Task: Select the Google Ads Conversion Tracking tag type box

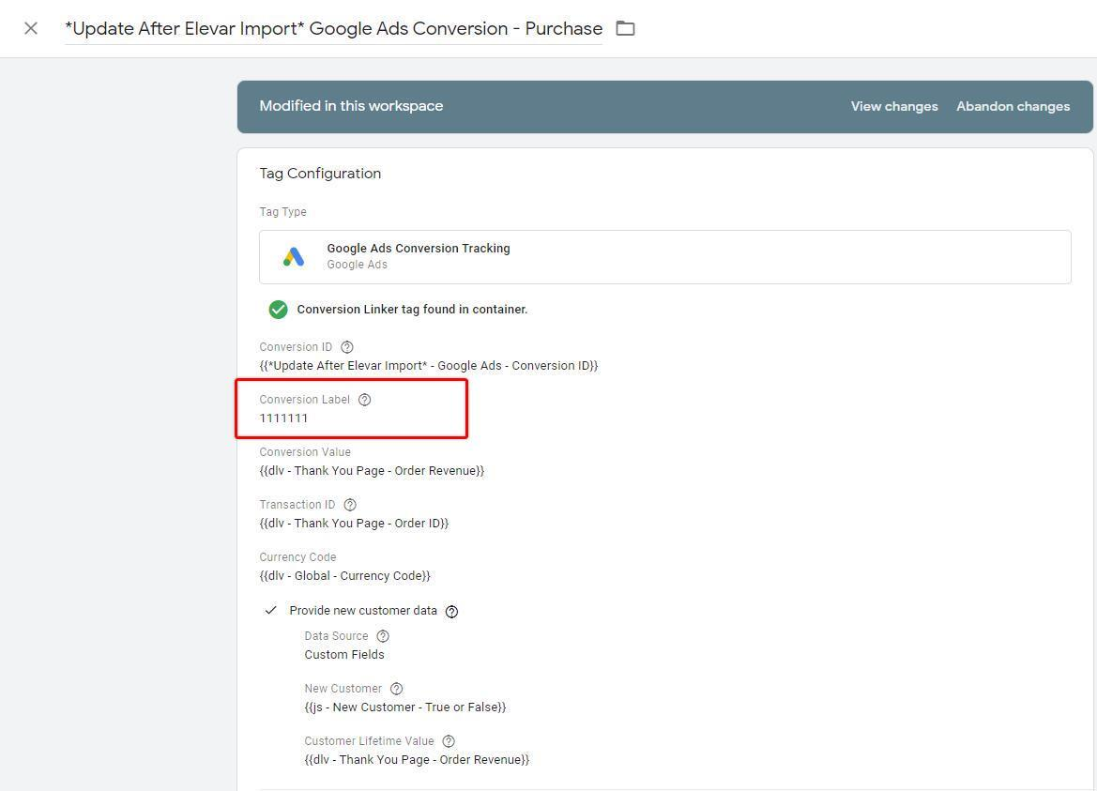Action: point(664,257)
